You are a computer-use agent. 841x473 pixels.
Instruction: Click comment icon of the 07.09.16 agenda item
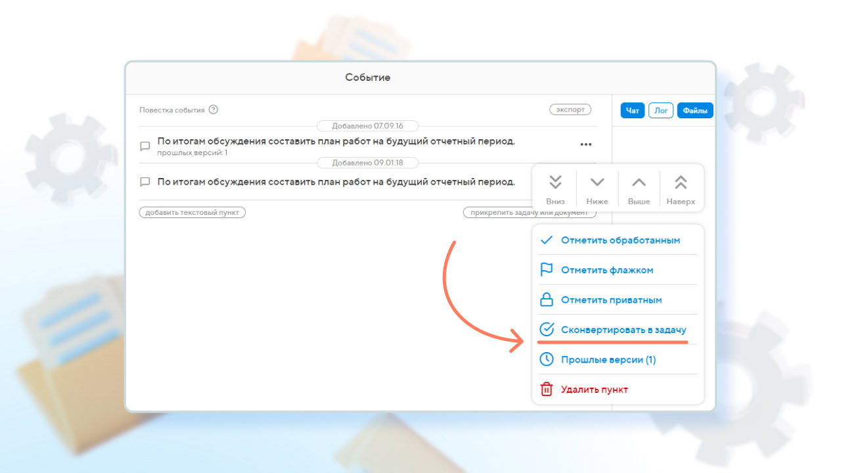(x=145, y=146)
